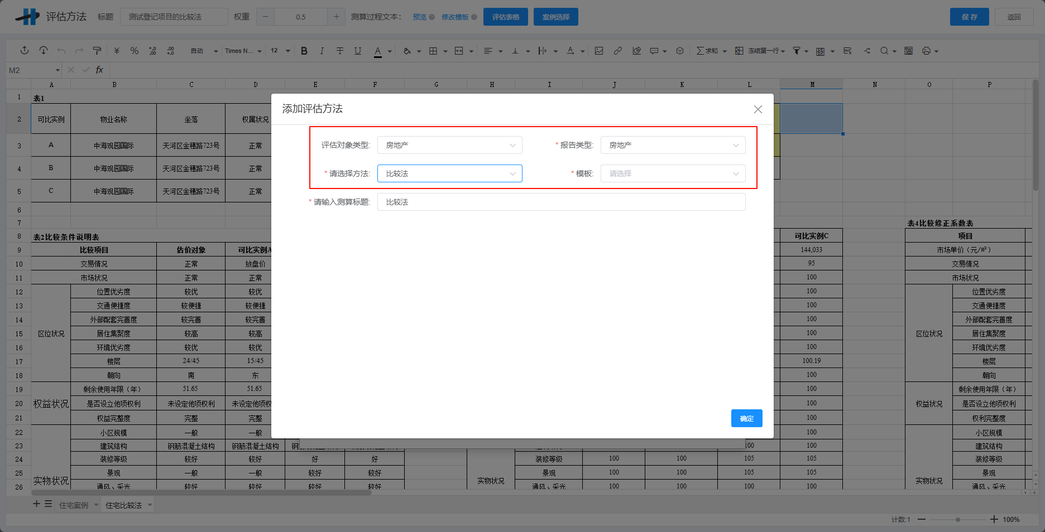1045x532 pixels.
Task: Open the 评估对象类型 dropdown
Action: (x=449, y=145)
